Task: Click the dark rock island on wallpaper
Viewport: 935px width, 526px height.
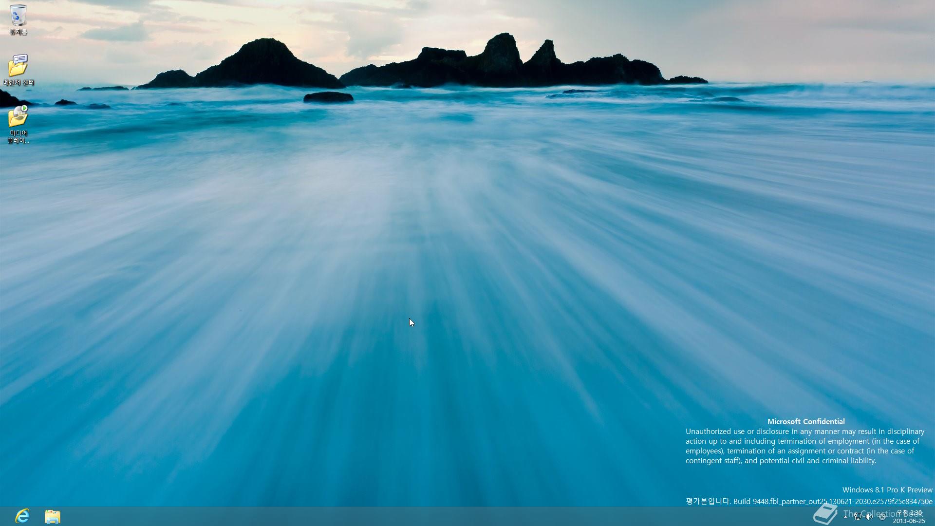Action: click(x=263, y=66)
